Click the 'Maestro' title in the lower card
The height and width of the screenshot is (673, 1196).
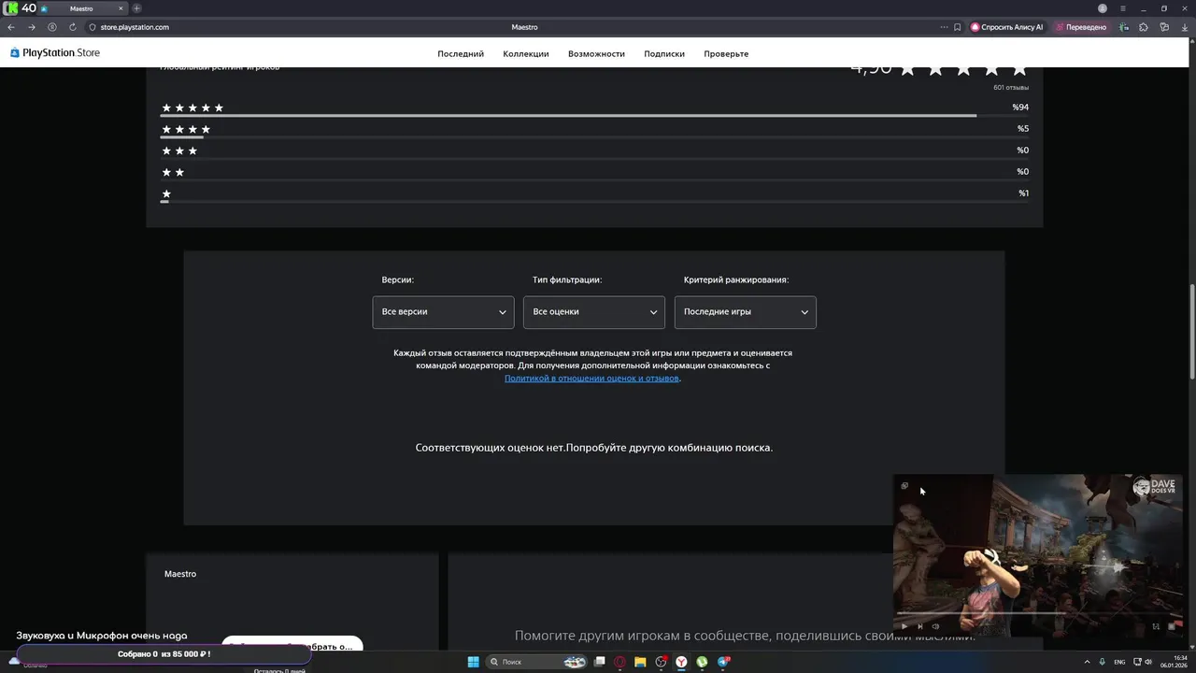[180, 574]
